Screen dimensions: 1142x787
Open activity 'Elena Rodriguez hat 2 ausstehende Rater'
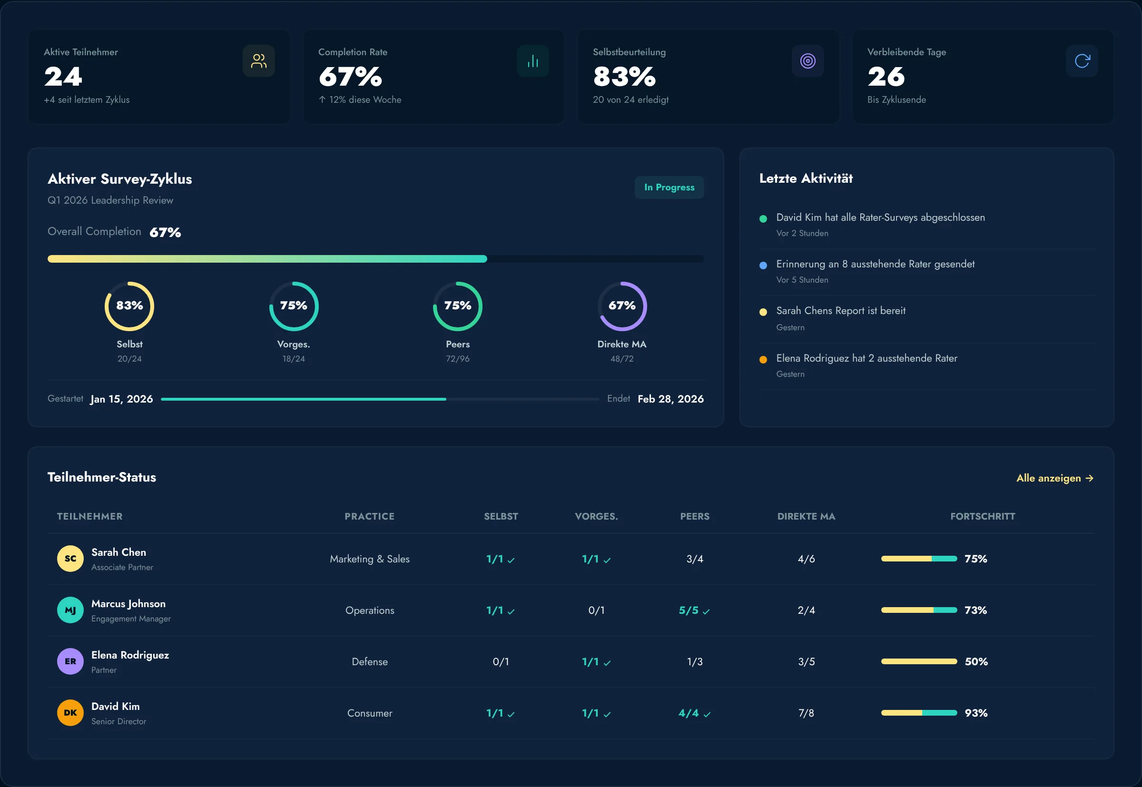point(867,358)
